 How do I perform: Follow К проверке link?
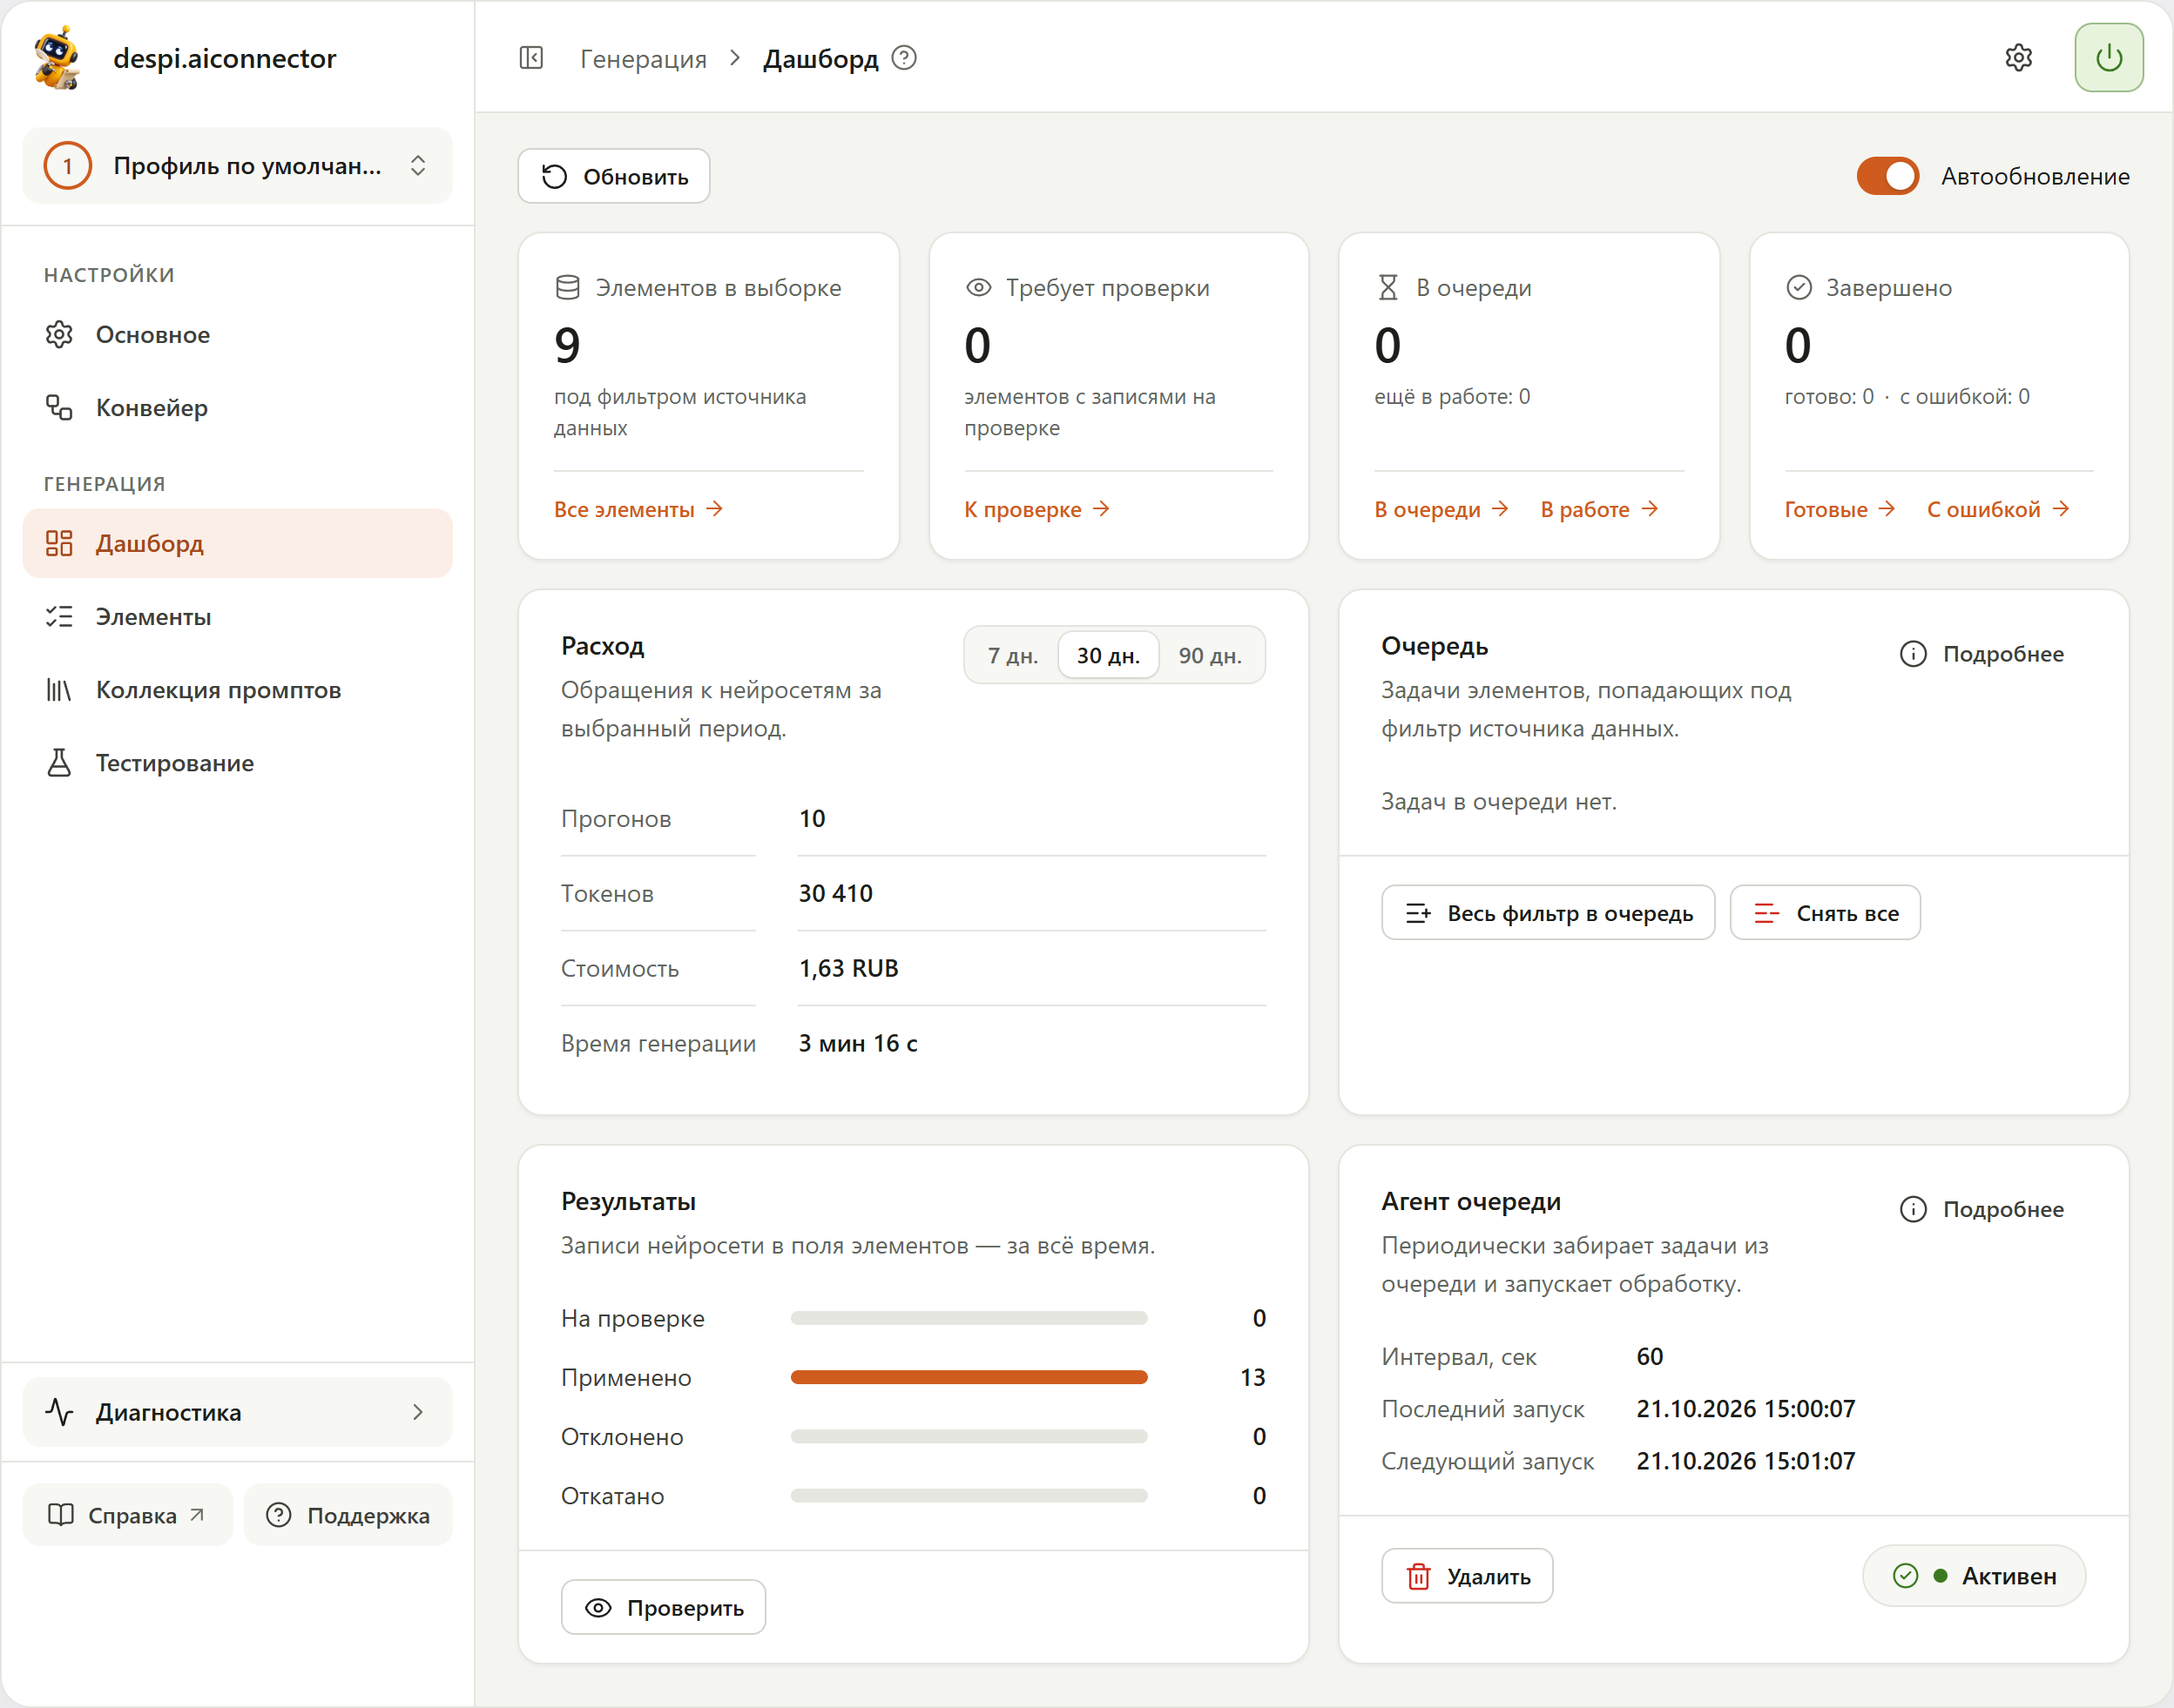click(1036, 510)
